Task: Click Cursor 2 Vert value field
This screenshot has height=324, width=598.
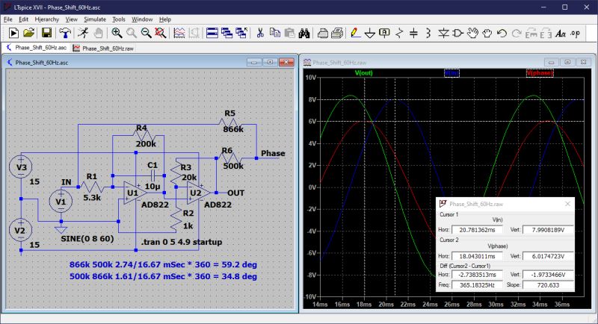Action: 548,256
